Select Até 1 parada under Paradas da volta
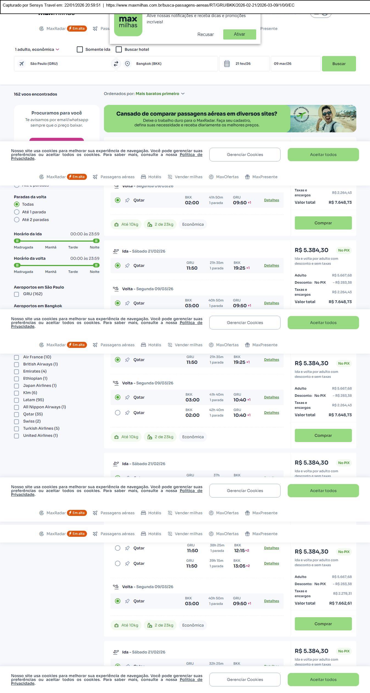The height and width of the screenshot is (693, 370). point(17,212)
